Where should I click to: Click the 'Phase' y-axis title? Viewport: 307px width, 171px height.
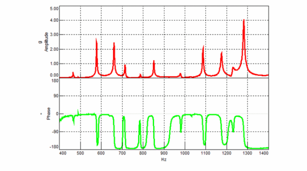[49, 114]
